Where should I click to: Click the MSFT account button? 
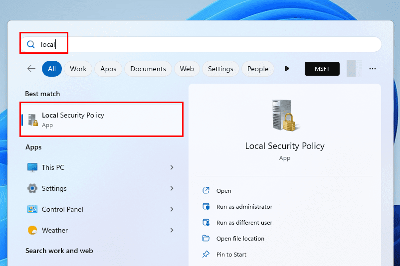point(322,69)
